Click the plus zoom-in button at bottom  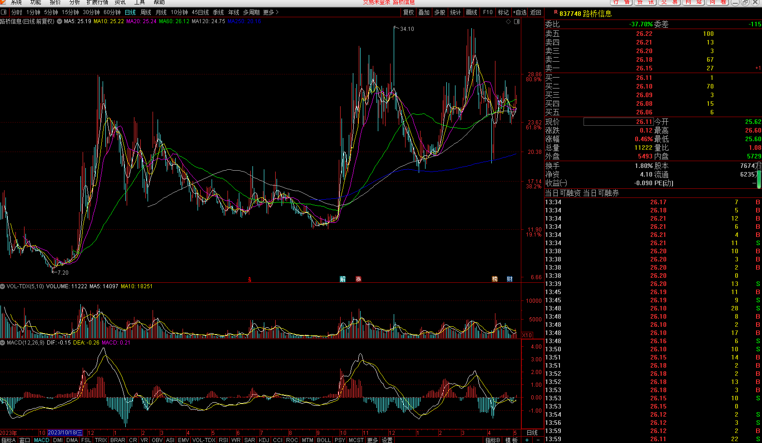click(x=527, y=440)
